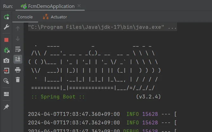Jump up the stack trace arrow
212x132 pixels.
[x=18, y=28]
